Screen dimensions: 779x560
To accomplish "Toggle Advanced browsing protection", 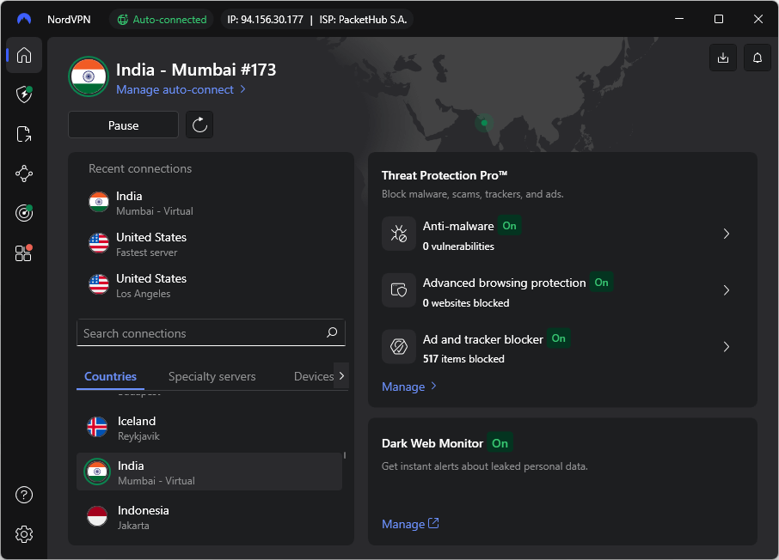I will [x=601, y=282].
